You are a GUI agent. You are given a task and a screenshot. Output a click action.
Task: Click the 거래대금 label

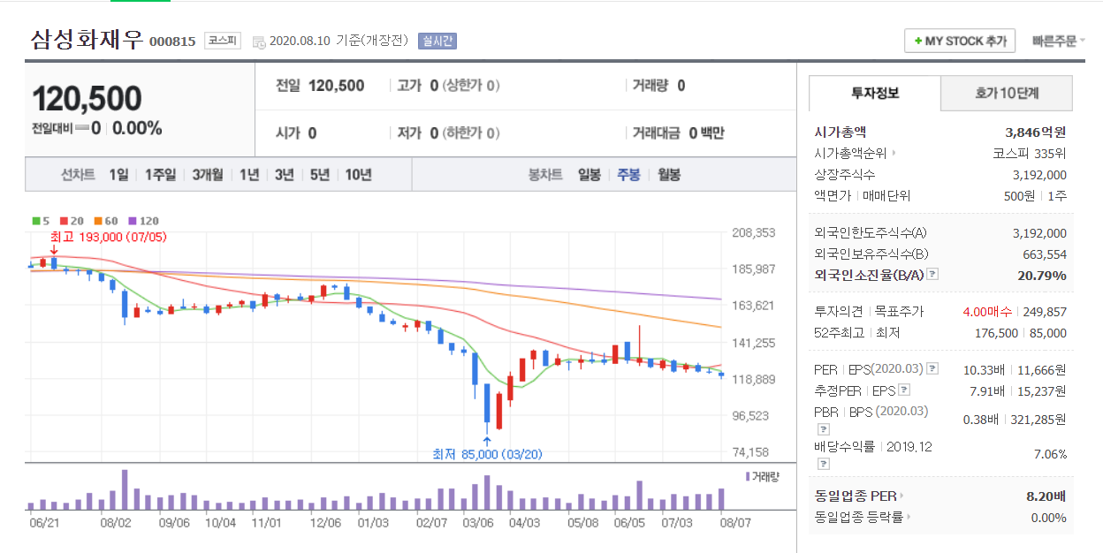pos(656,133)
